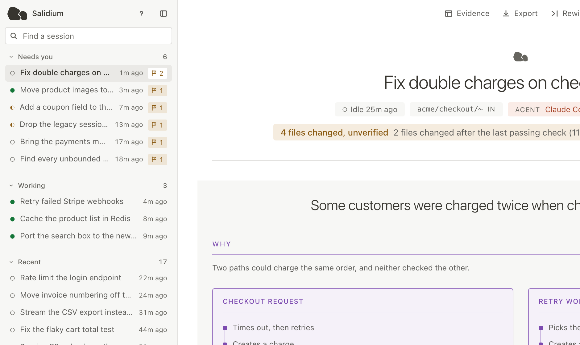Click the WHY section heading
Screen dimensions: 580x345
coord(222,244)
